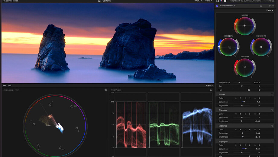
Task: Click the Master Saturation slider
Action: [242, 102]
